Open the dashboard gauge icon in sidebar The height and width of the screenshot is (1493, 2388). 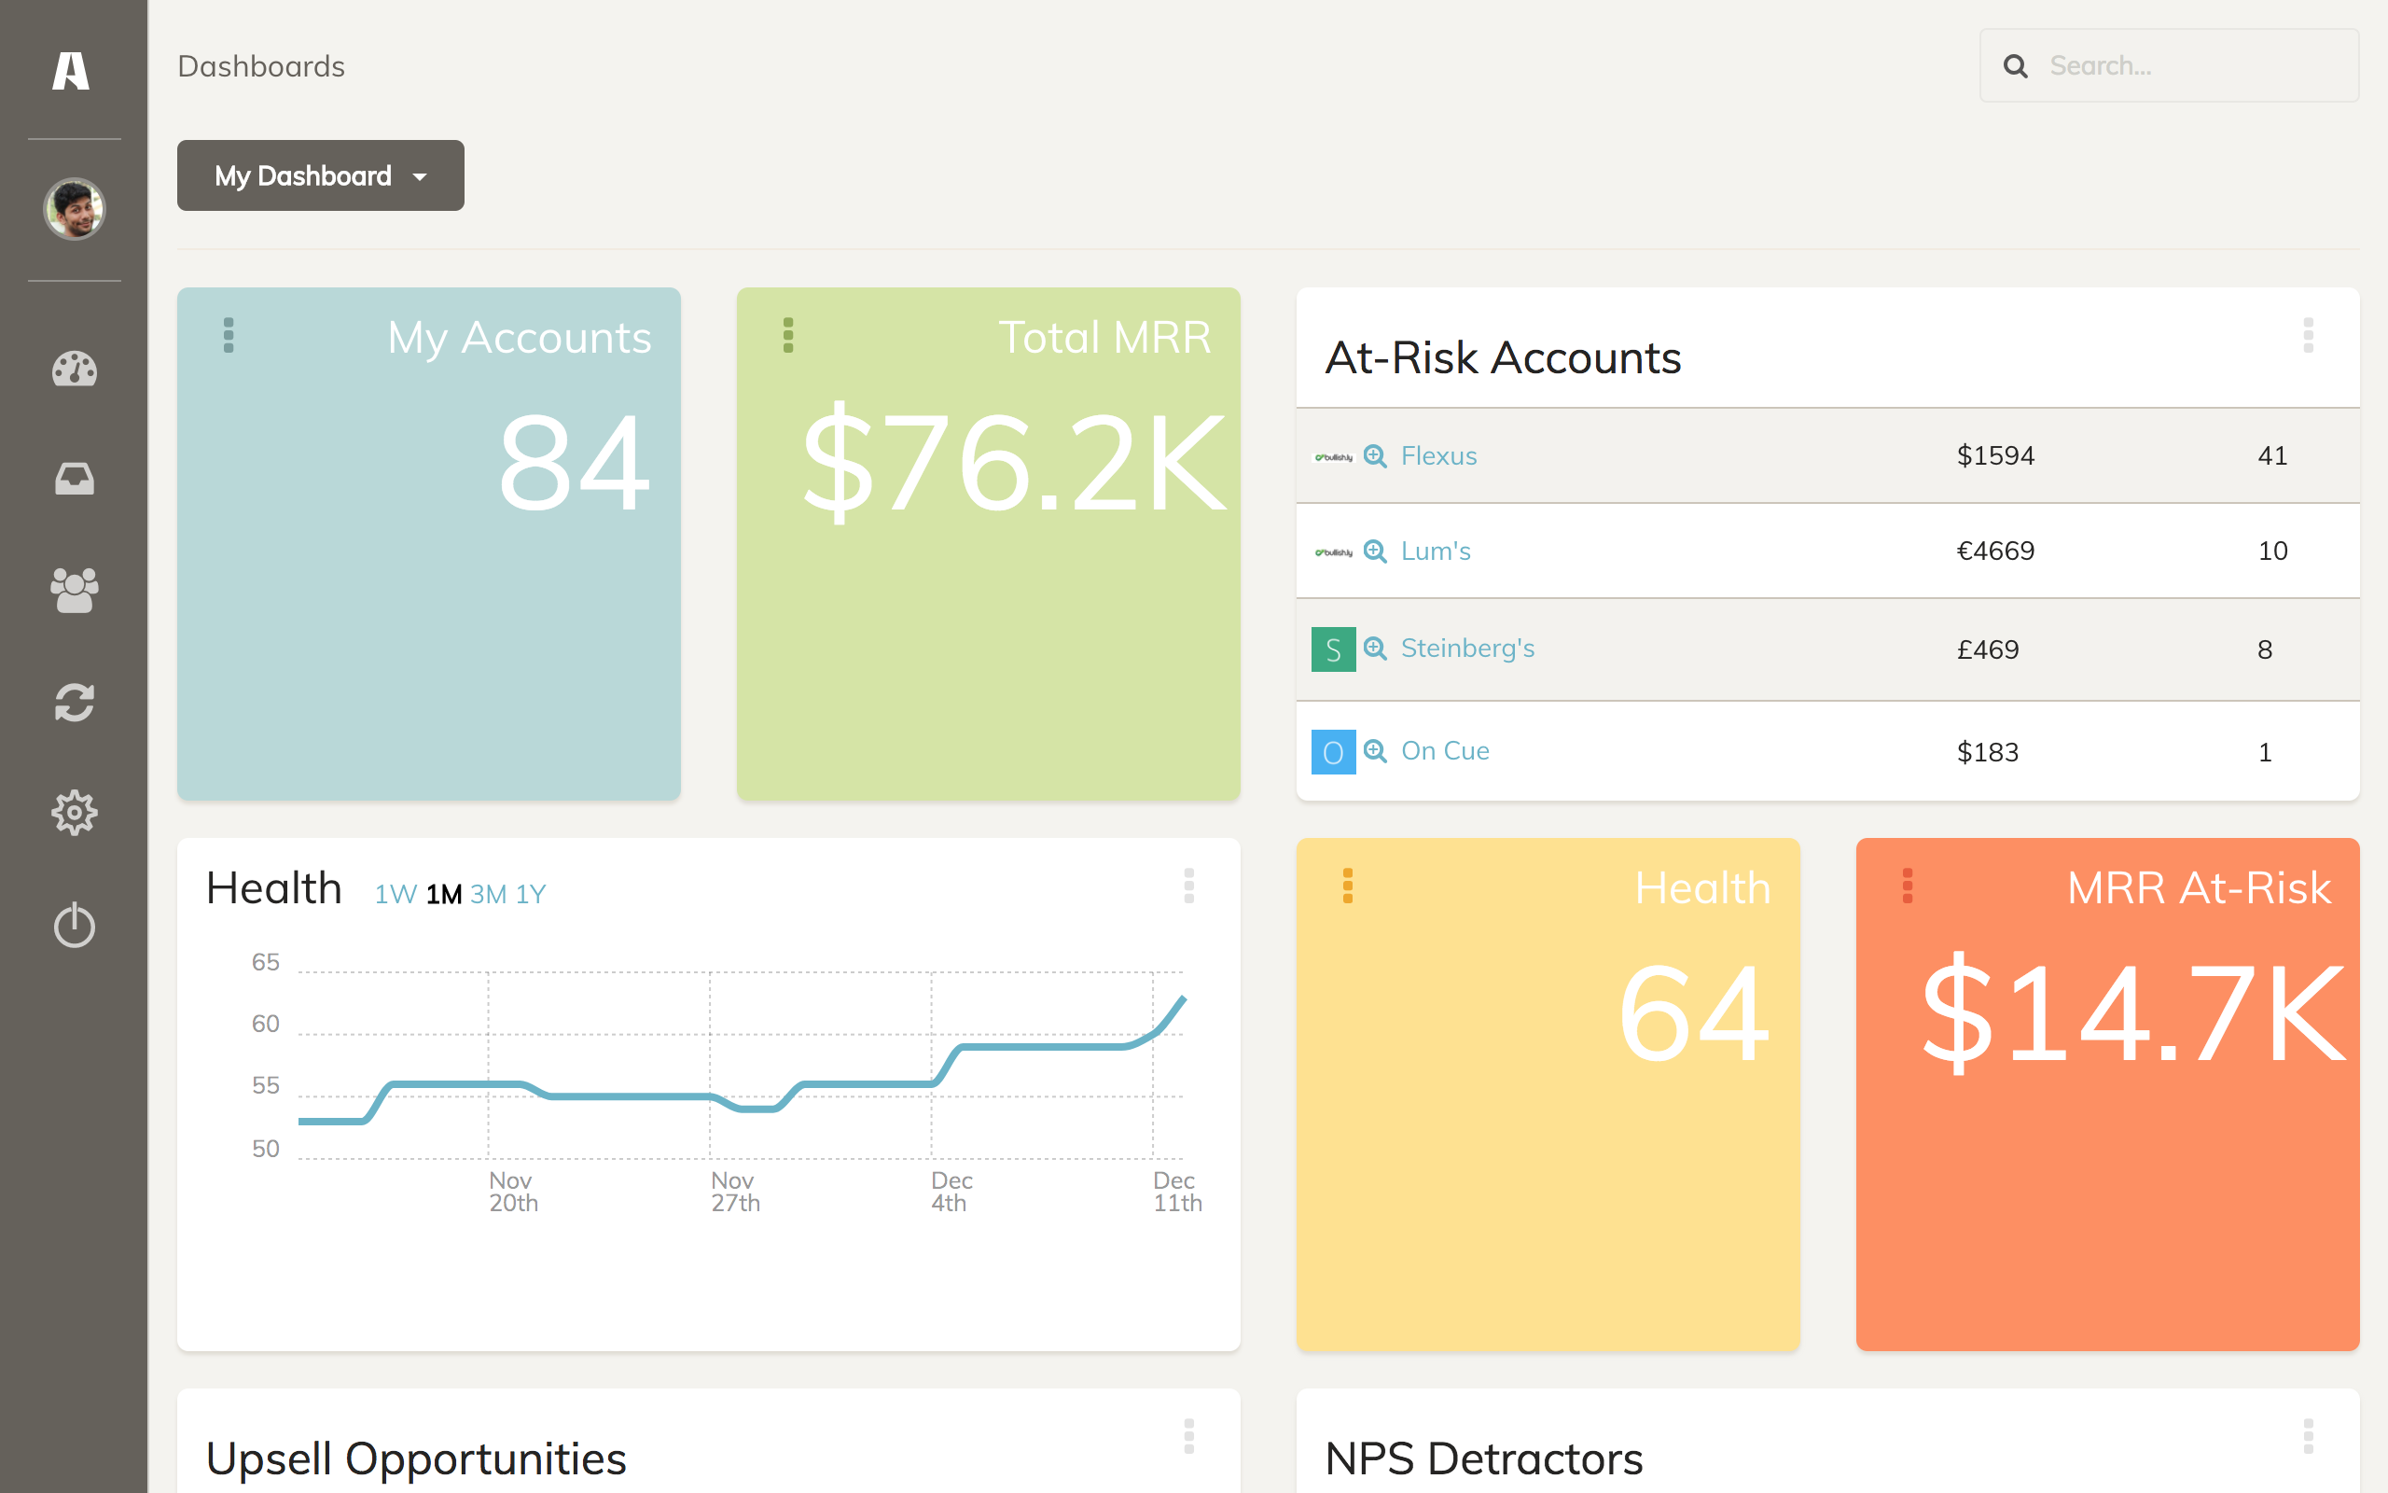coord(74,370)
